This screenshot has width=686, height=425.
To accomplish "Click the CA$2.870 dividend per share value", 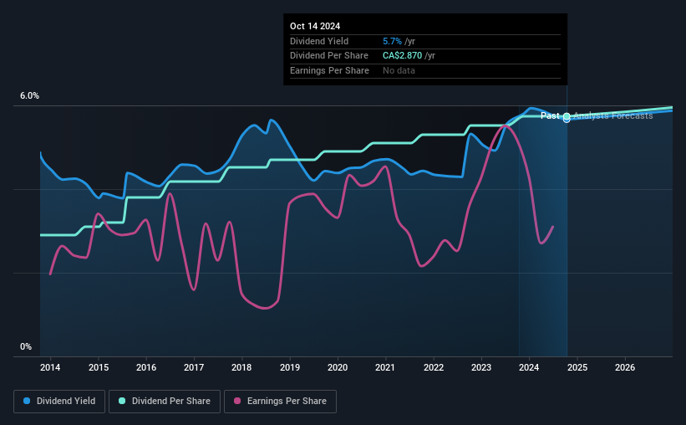I will [402, 56].
